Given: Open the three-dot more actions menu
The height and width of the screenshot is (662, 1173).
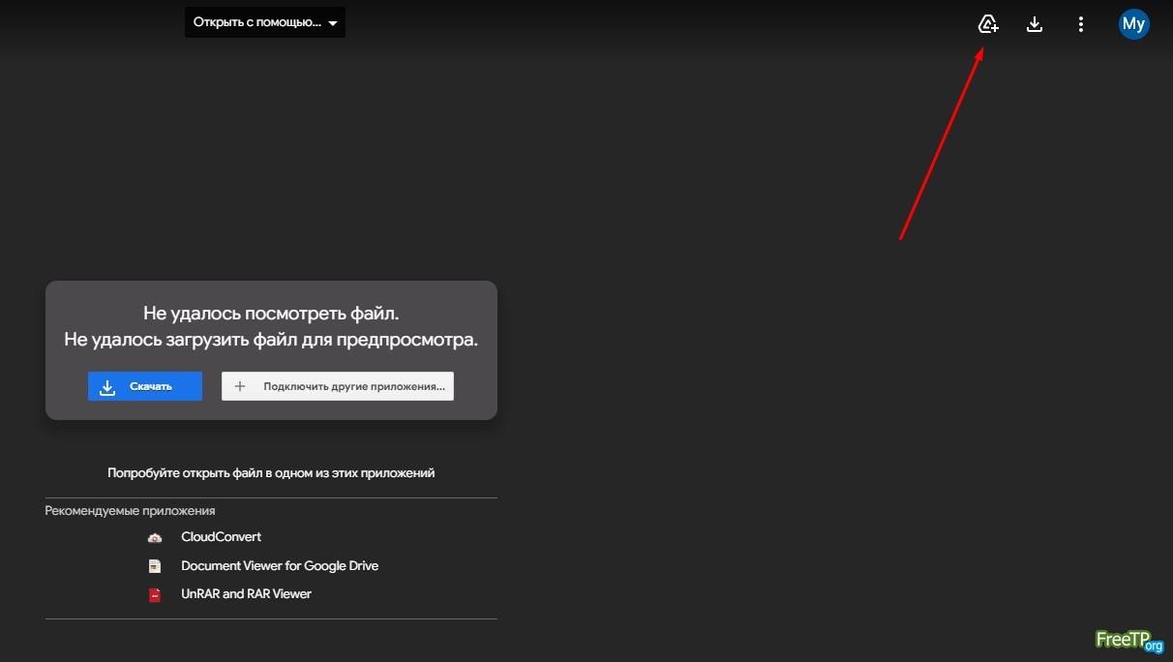Looking at the screenshot, I should (1081, 24).
